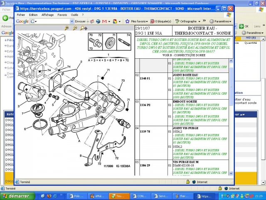This screenshot has height=200, width=266.
Task: Click the zoom-in magnifier above the diagram
Action: pos(66,28)
